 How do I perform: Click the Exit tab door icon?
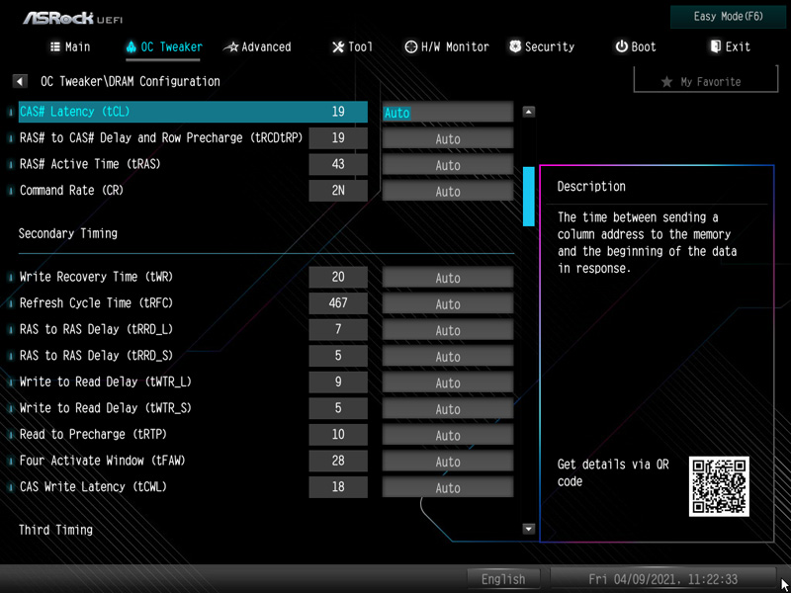715,46
